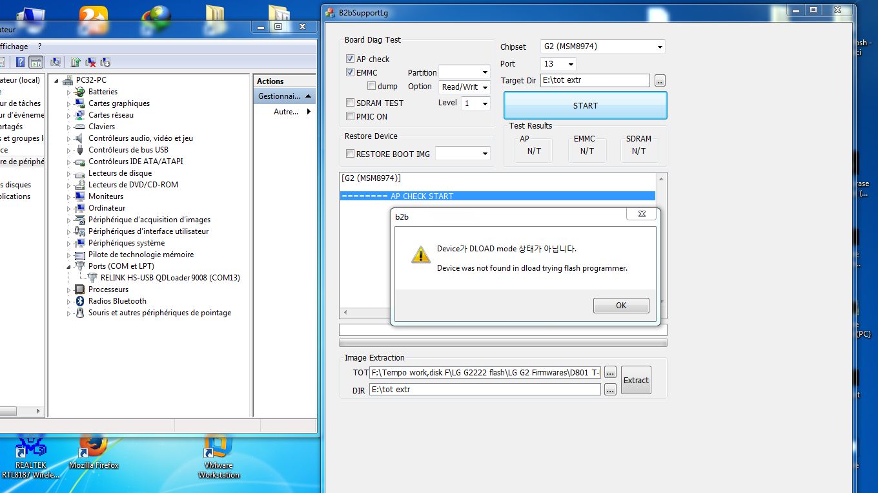Click the Uninstall device toolbar icon with red X

tap(90, 62)
